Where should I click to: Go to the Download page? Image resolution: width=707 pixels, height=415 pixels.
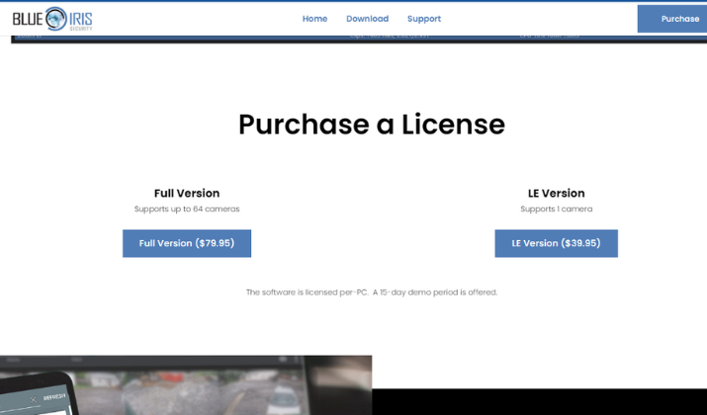click(367, 19)
